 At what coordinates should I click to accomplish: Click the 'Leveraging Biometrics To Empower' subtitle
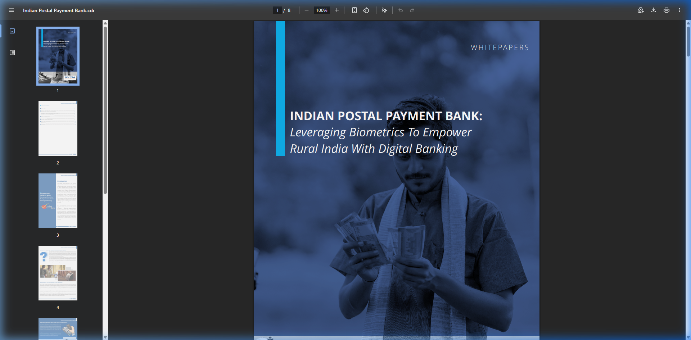tap(381, 132)
